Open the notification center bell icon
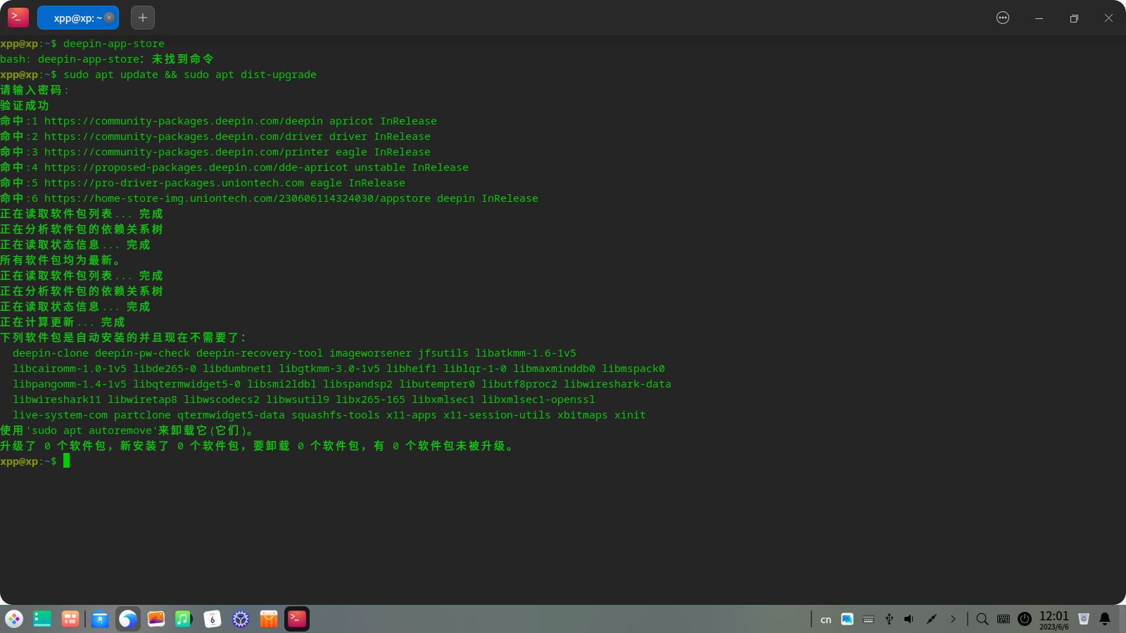This screenshot has height=633, width=1126. tap(1105, 619)
